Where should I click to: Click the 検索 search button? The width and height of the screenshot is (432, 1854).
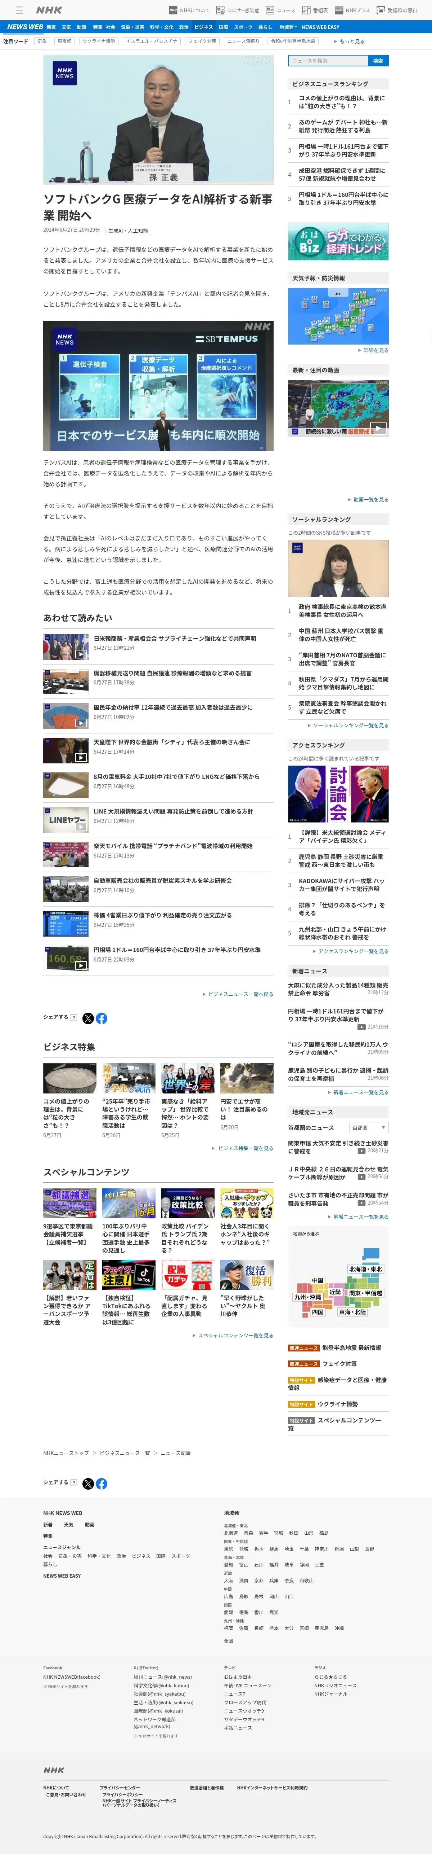378,61
